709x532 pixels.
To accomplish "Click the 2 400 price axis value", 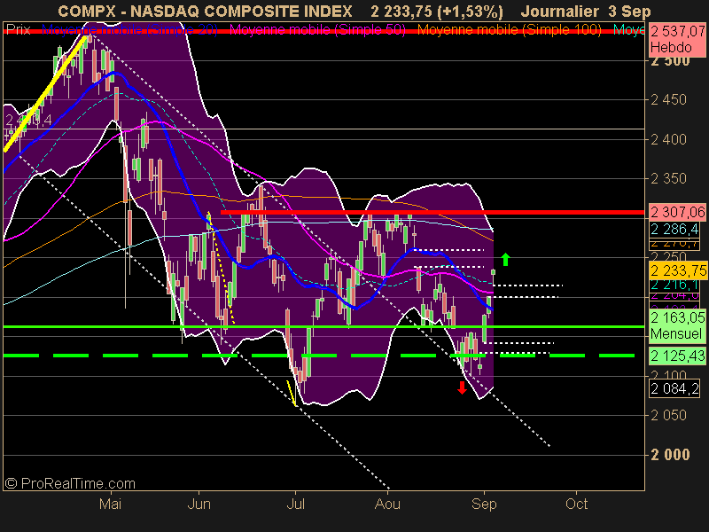I will click(668, 139).
